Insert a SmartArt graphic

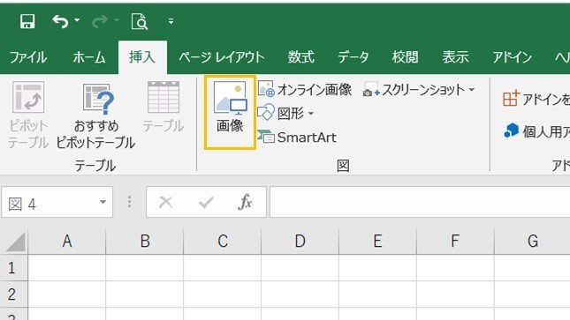click(x=297, y=138)
